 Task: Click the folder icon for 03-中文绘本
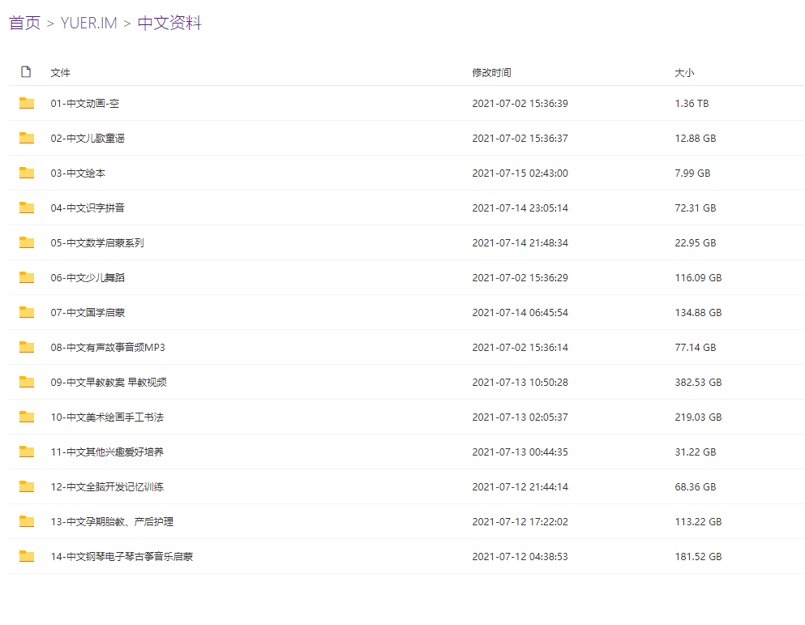click(27, 173)
